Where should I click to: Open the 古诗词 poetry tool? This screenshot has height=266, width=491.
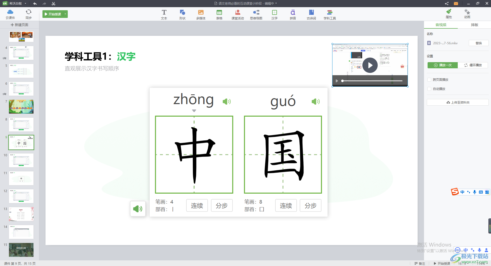pos(311,15)
